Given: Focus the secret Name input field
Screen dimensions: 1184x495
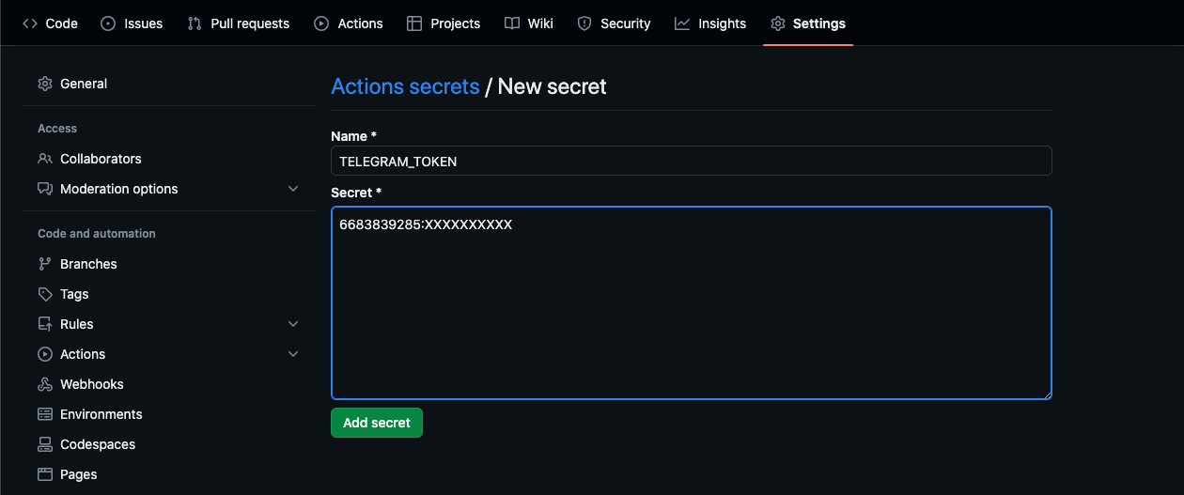Looking at the screenshot, I should click(x=691, y=161).
